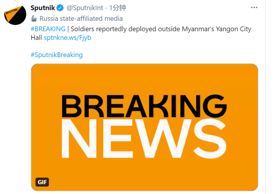Open the #SputnikBreaking hashtag

(57, 55)
